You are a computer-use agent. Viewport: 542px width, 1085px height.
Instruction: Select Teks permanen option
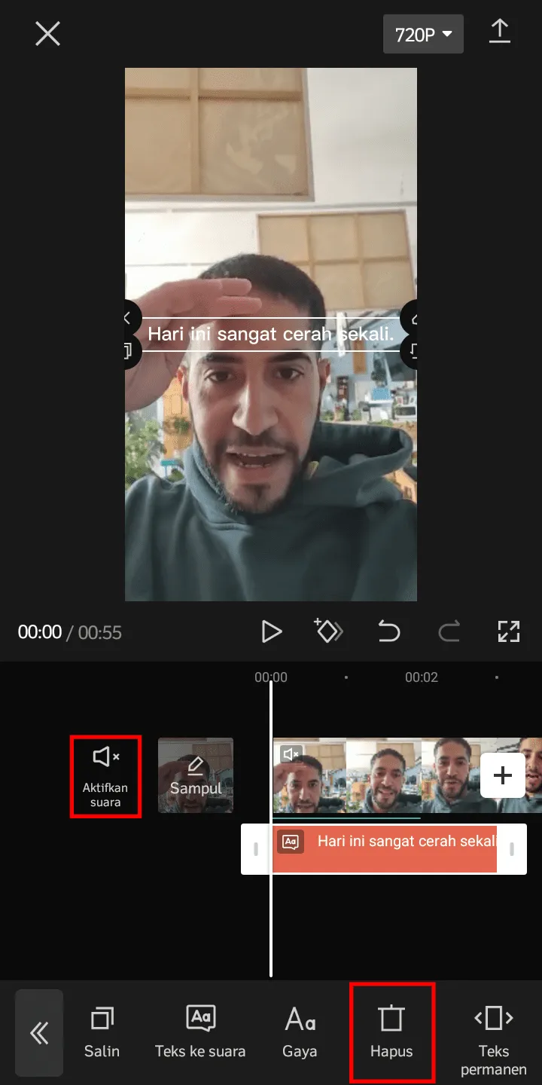tap(494, 1040)
